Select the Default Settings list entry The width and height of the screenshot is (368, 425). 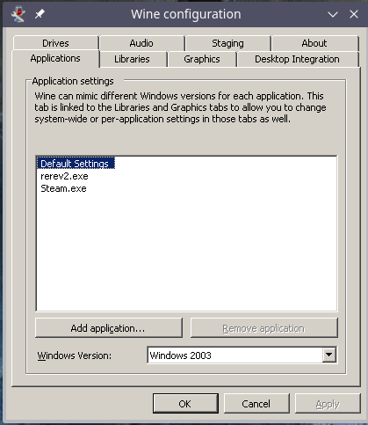pos(76,164)
